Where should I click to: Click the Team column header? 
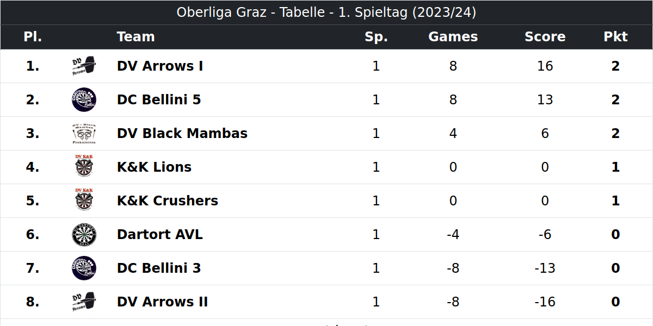click(x=136, y=37)
